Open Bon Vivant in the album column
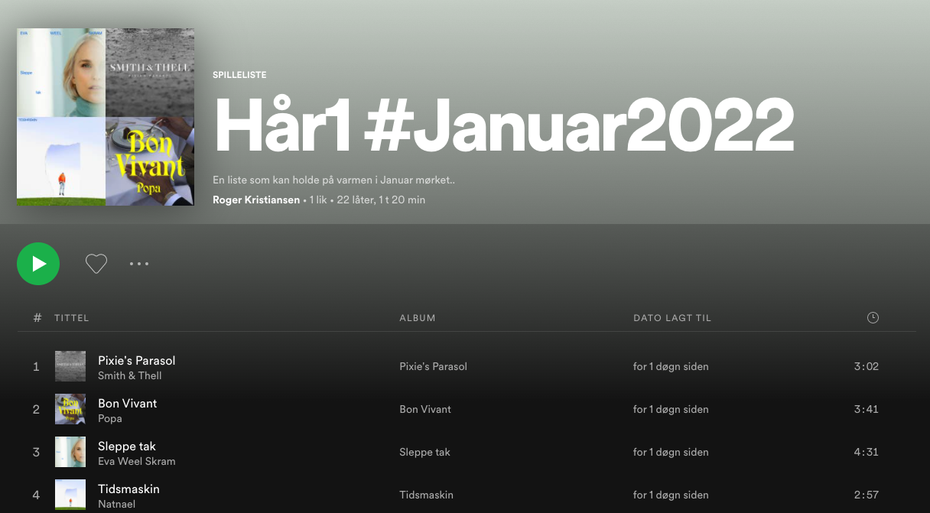Screen dimensions: 930x513 pyautogui.click(x=425, y=409)
